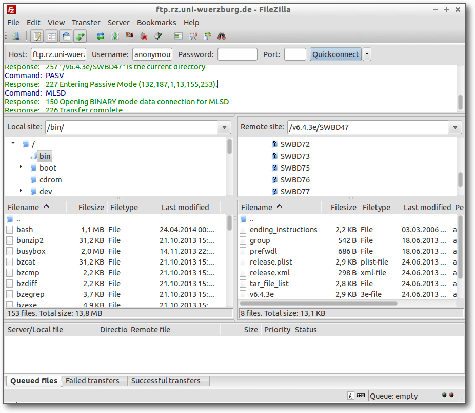Click the Password input field
The height and width of the screenshot is (413, 475).
pyautogui.click(x=237, y=54)
